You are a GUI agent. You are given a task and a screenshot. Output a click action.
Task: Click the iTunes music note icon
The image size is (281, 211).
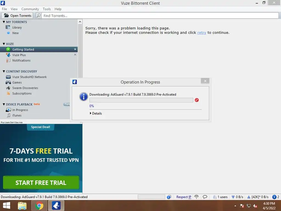[x=8, y=115]
